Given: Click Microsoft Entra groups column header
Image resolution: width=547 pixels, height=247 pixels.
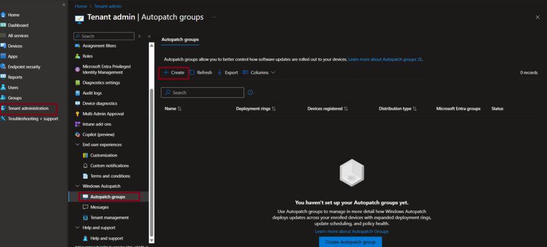Looking at the screenshot, I should click(x=458, y=109).
